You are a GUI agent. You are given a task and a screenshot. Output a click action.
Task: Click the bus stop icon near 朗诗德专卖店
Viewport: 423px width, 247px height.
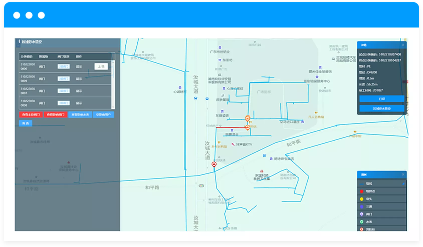(x=264, y=155)
